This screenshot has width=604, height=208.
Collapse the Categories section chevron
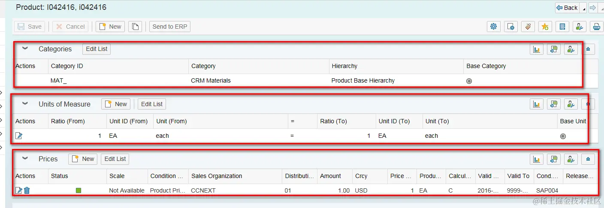click(25, 49)
